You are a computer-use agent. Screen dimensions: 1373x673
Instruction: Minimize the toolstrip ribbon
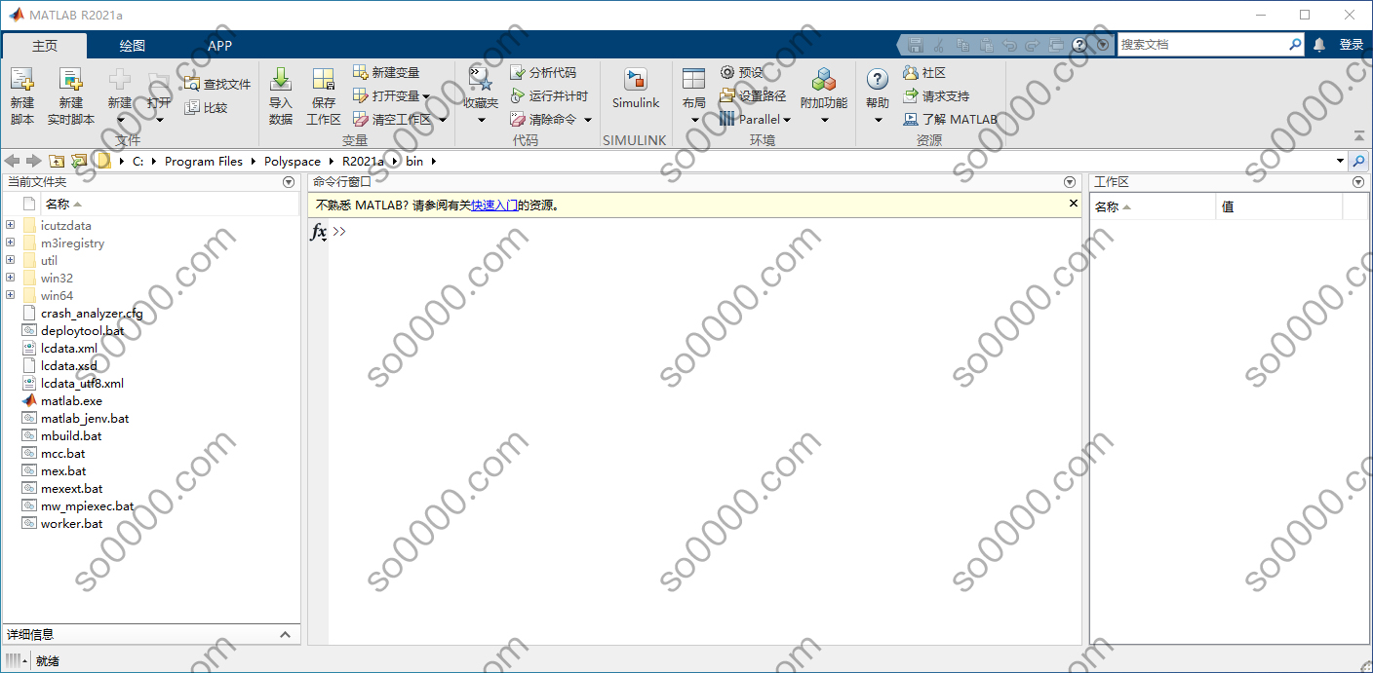pyautogui.click(x=1358, y=135)
